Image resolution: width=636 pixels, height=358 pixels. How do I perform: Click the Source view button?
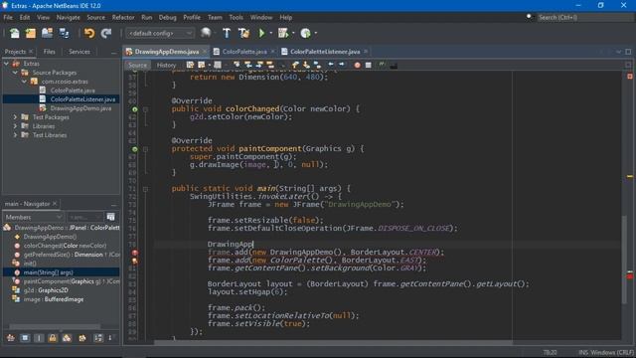coord(137,65)
